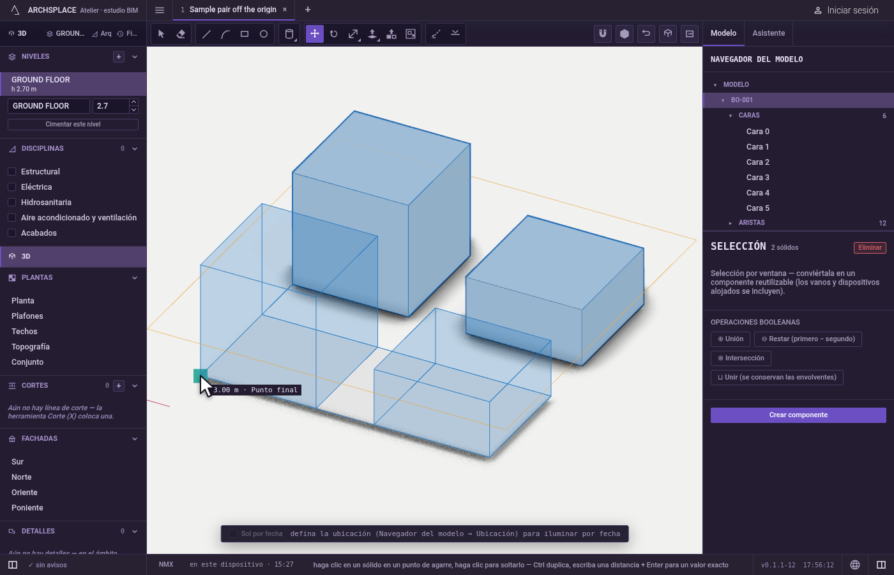Click Cimentar este nivel button

[x=73, y=125]
